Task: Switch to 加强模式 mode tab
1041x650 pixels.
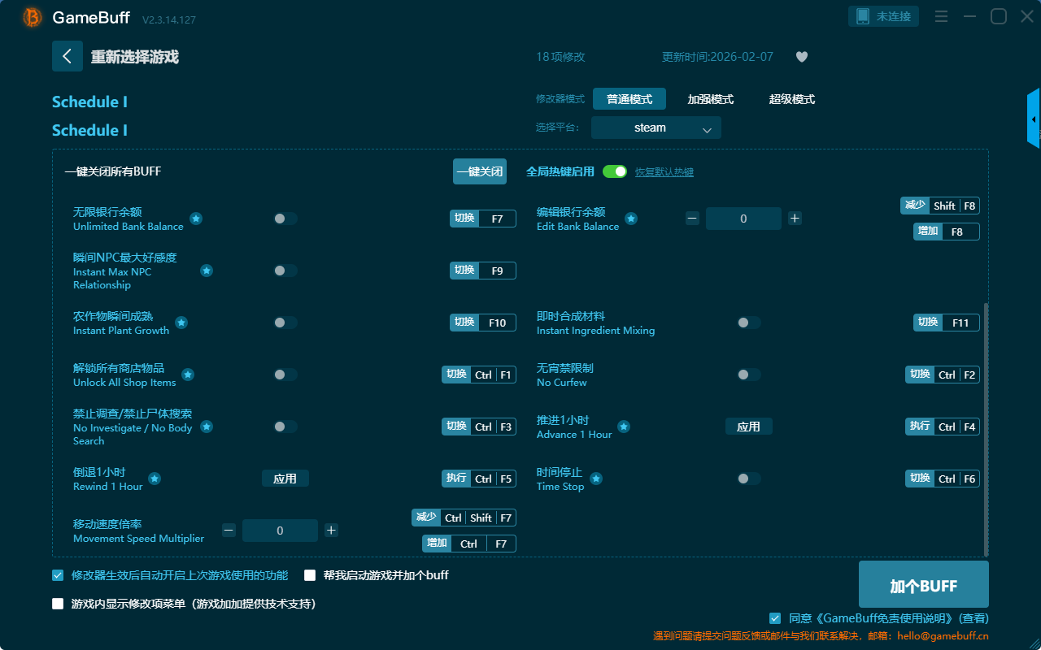Action: pos(710,99)
